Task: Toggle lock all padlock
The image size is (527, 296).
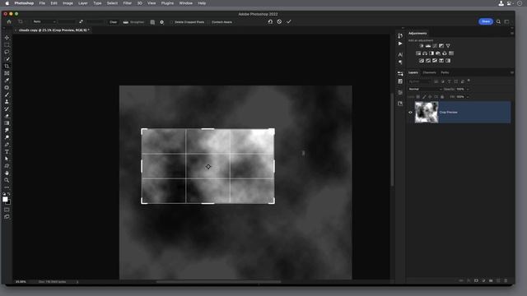Action: click(x=442, y=97)
